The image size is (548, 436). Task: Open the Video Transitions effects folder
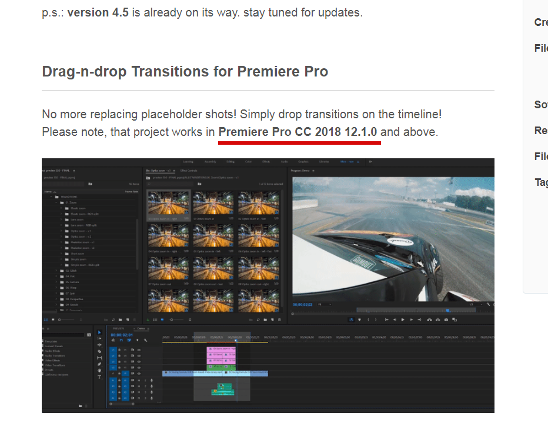55,365
